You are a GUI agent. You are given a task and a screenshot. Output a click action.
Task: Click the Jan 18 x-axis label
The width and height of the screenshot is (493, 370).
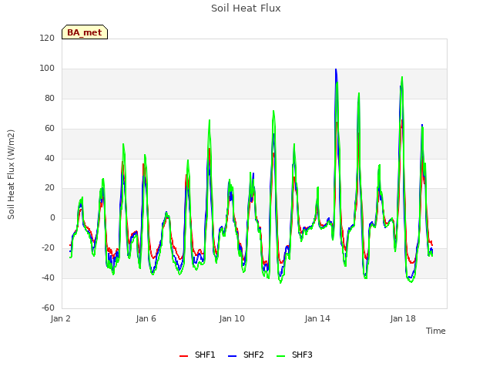tap(403, 318)
